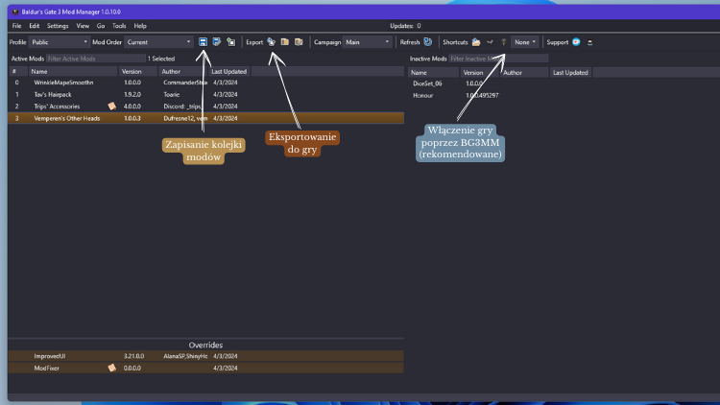Open the Edit menu
The height and width of the screenshot is (405, 720).
(34, 26)
